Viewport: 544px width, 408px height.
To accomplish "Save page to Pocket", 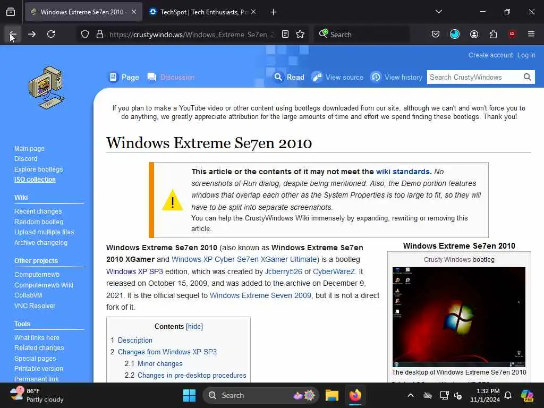I will coord(436,34).
